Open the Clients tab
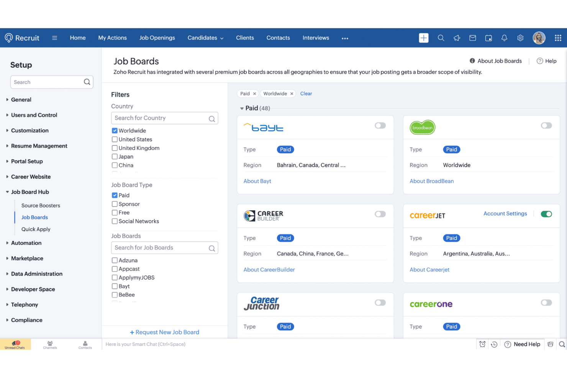Image resolution: width=567 pixels, height=378 pixels. pos(245,38)
